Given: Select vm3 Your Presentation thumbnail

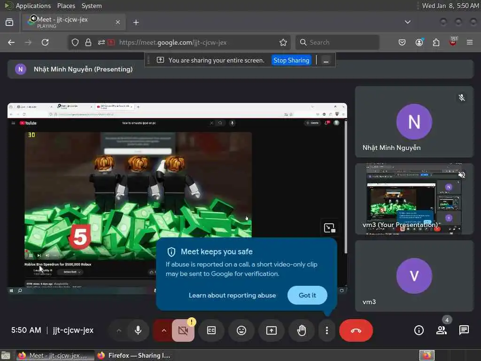Looking at the screenshot, I should (x=414, y=199).
